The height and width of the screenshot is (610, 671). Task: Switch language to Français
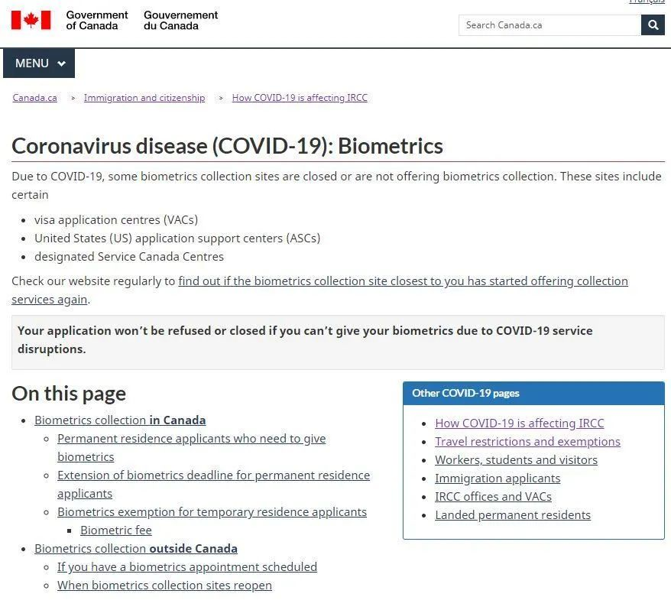(x=647, y=2)
